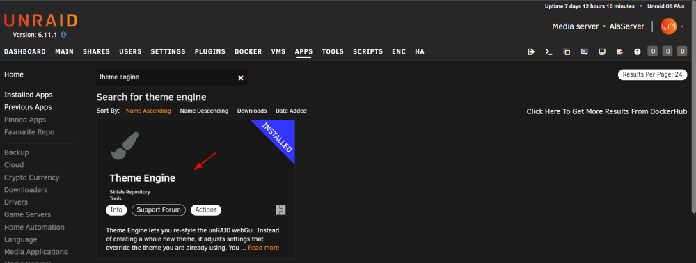This screenshot has width=696, height=263.
Task: Select the Drivers category
Action: coord(16,202)
